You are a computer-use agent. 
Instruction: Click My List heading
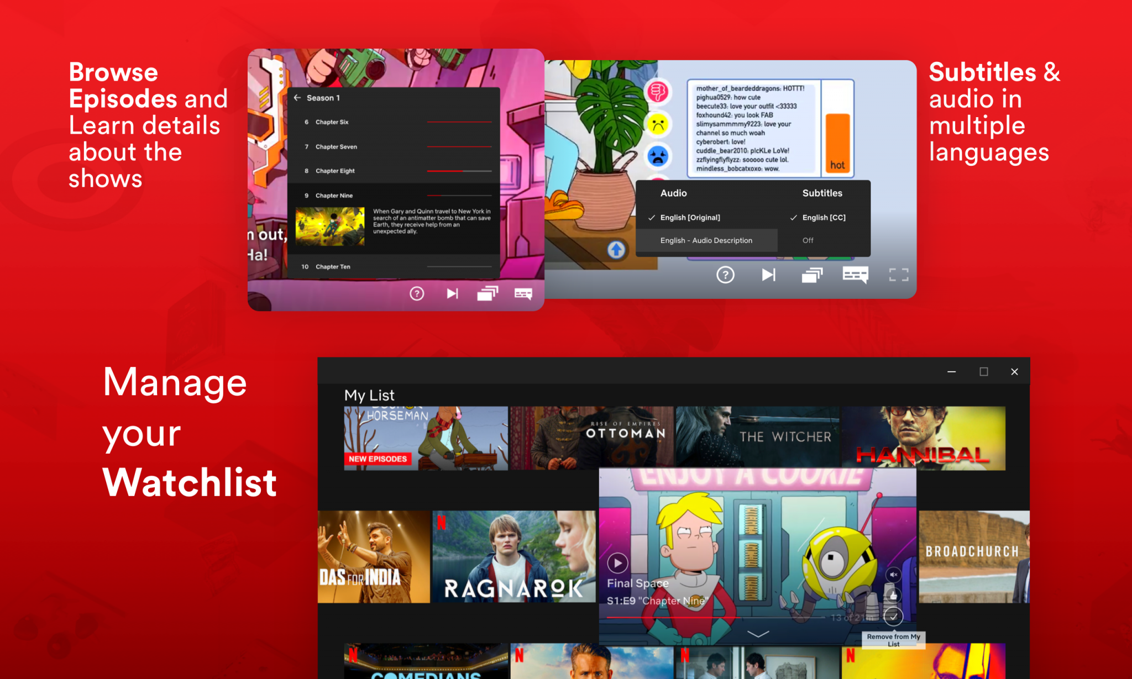coord(369,395)
